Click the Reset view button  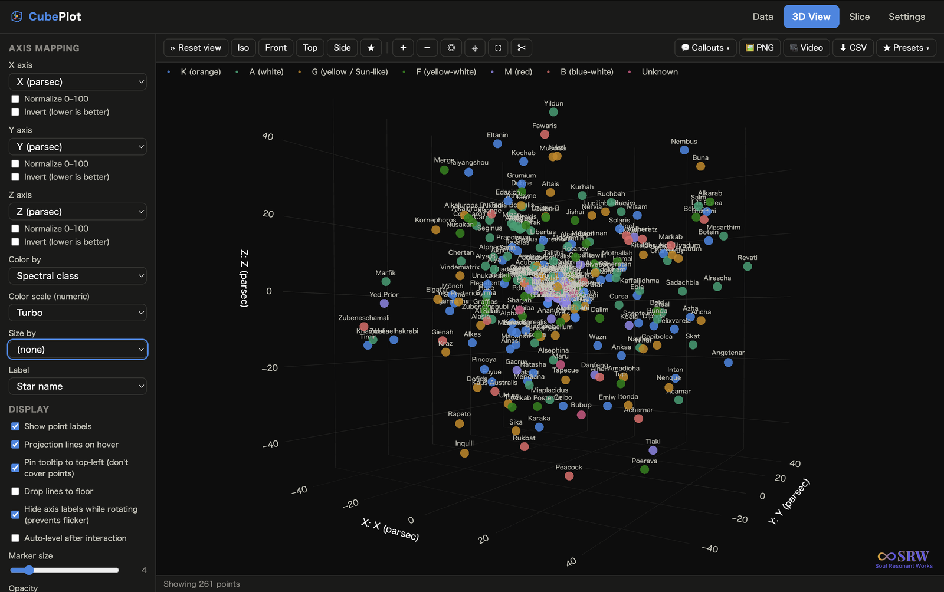(x=196, y=48)
